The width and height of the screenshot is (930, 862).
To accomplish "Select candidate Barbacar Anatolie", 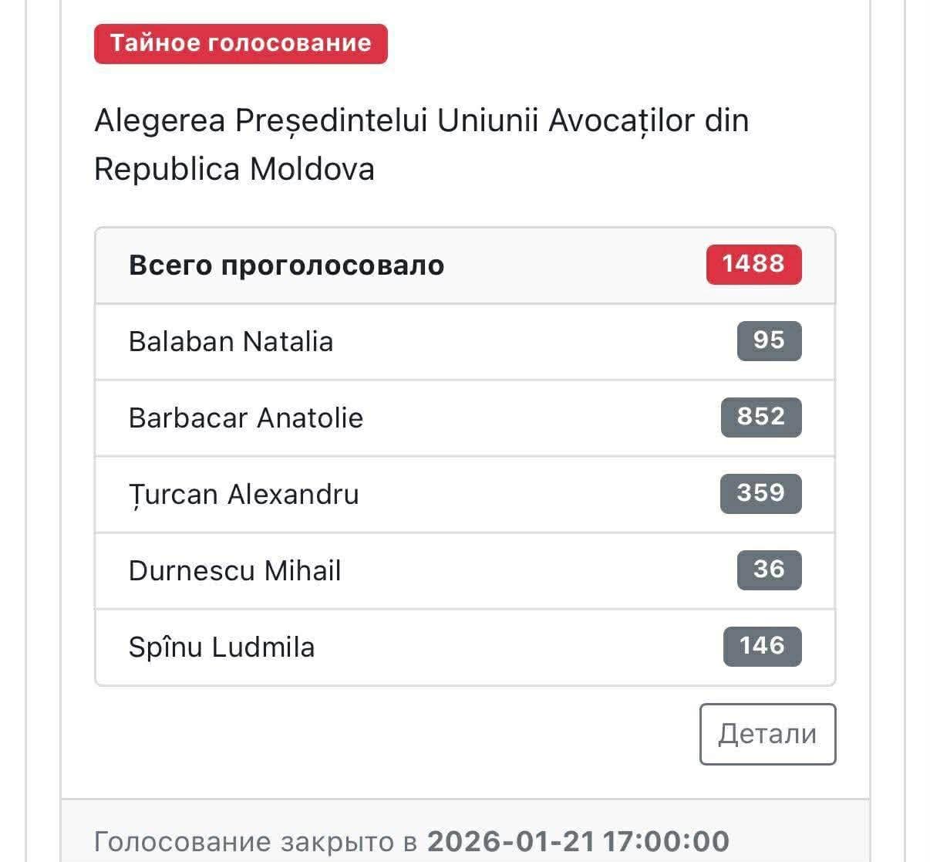I will pyautogui.click(x=245, y=417).
